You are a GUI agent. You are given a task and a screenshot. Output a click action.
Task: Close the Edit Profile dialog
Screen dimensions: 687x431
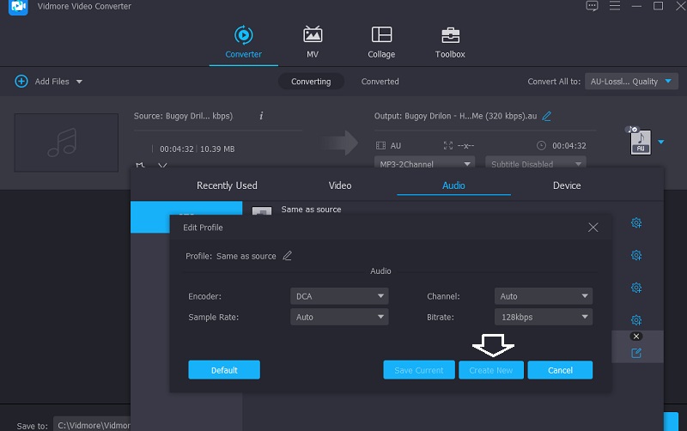pos(593,228)
